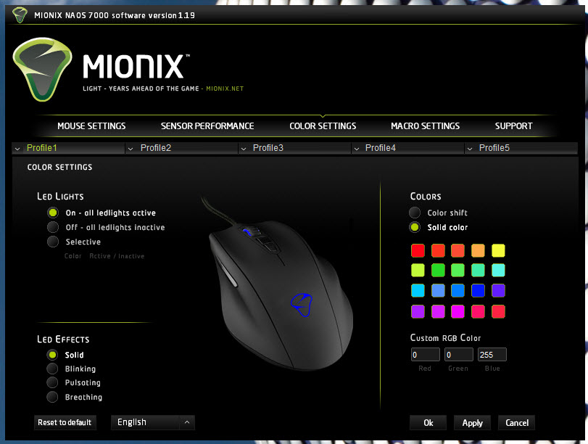Click the Apply button
The width and height of the screenshot is (588, 444).
tap(472, 423)
